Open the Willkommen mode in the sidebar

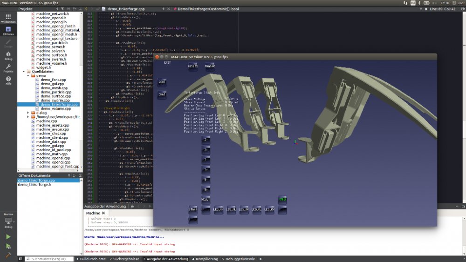[8, 19]
